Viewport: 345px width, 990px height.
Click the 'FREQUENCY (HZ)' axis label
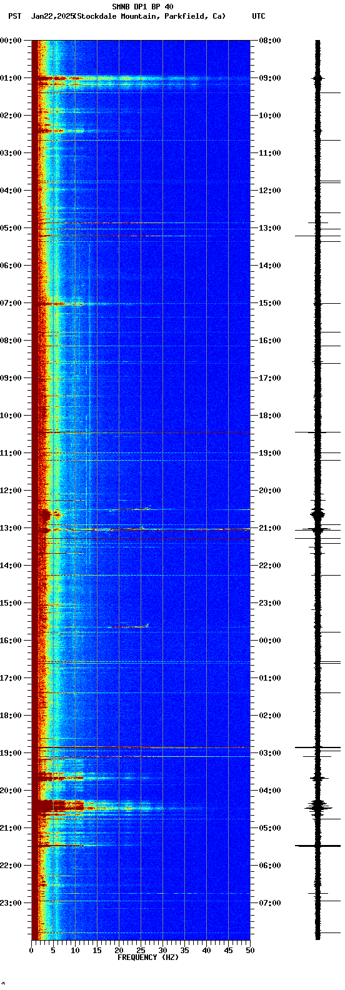pyautogui.click(x=148, y=957)
